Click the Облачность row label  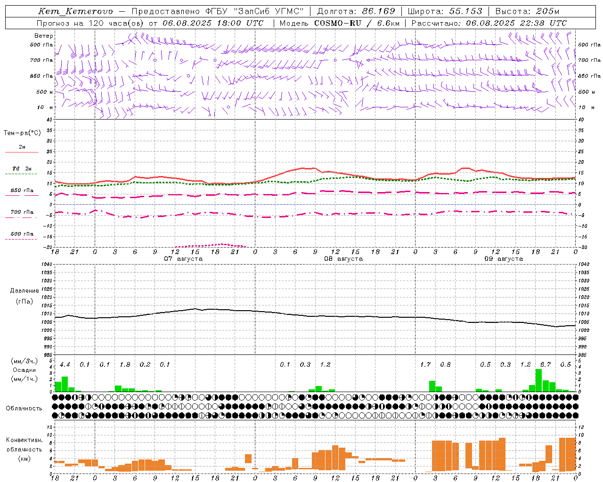tap(24, 409)
